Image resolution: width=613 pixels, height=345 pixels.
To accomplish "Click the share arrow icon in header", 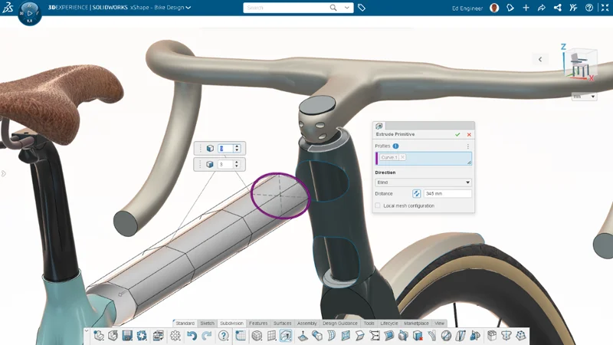I will (x=542, y=8).
